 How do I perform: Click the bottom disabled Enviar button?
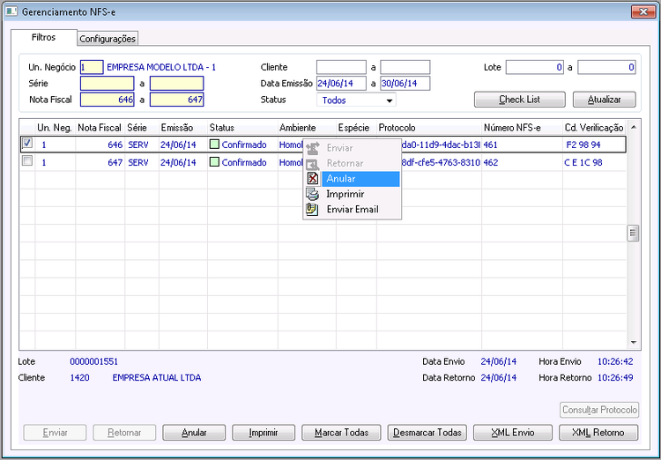coord(56,433)
